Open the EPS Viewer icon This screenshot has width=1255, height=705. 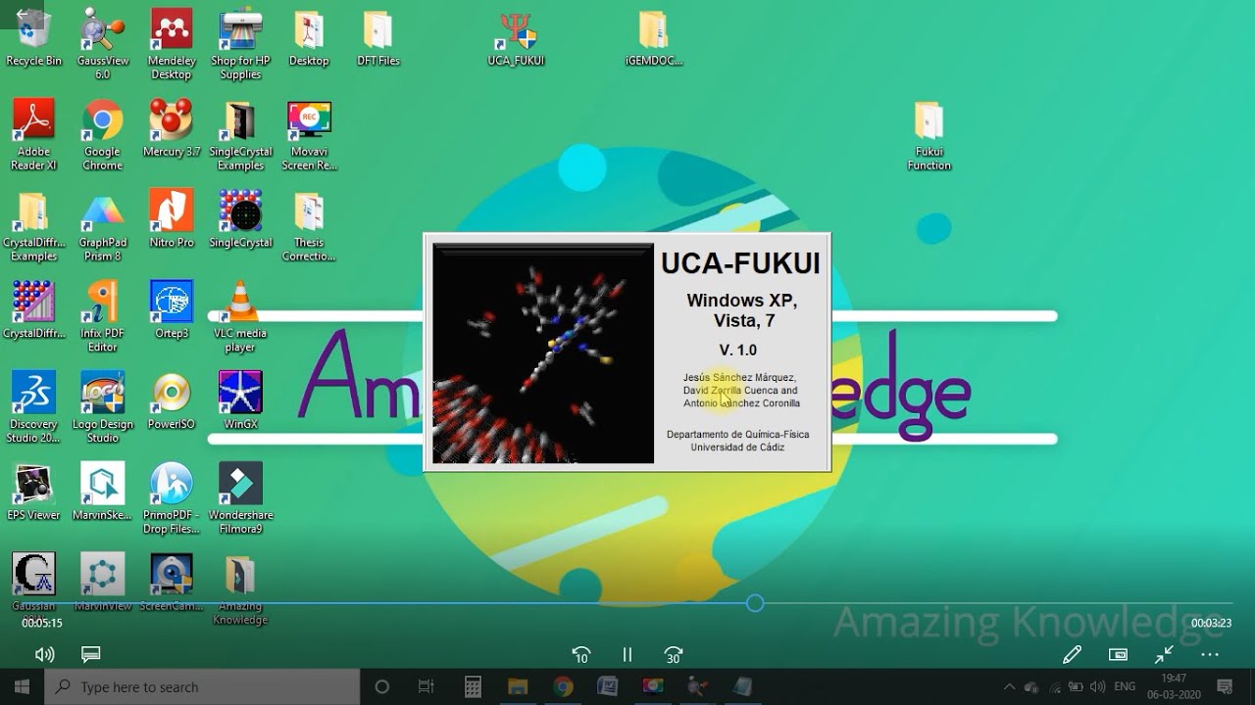pyautogui.click(x=33, y=491)
